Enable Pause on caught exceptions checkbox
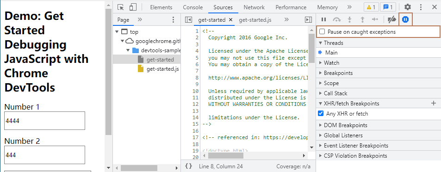Viewport: 441px width, 172px height. coord(323,32)
